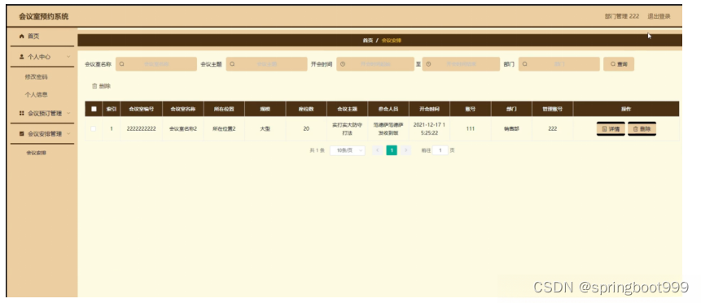Click 首页 breadcrumb link
This screenshot has width=701, height=303.
click(x=368, y=41)
